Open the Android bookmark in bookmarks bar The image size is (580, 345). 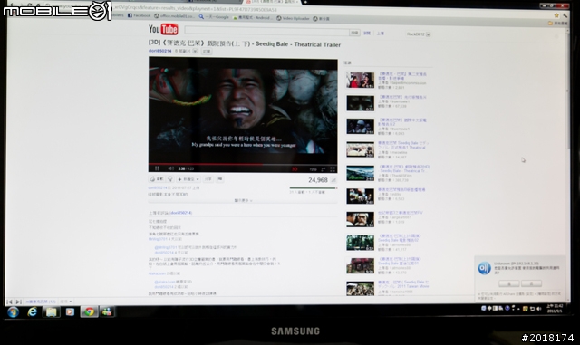252,17
